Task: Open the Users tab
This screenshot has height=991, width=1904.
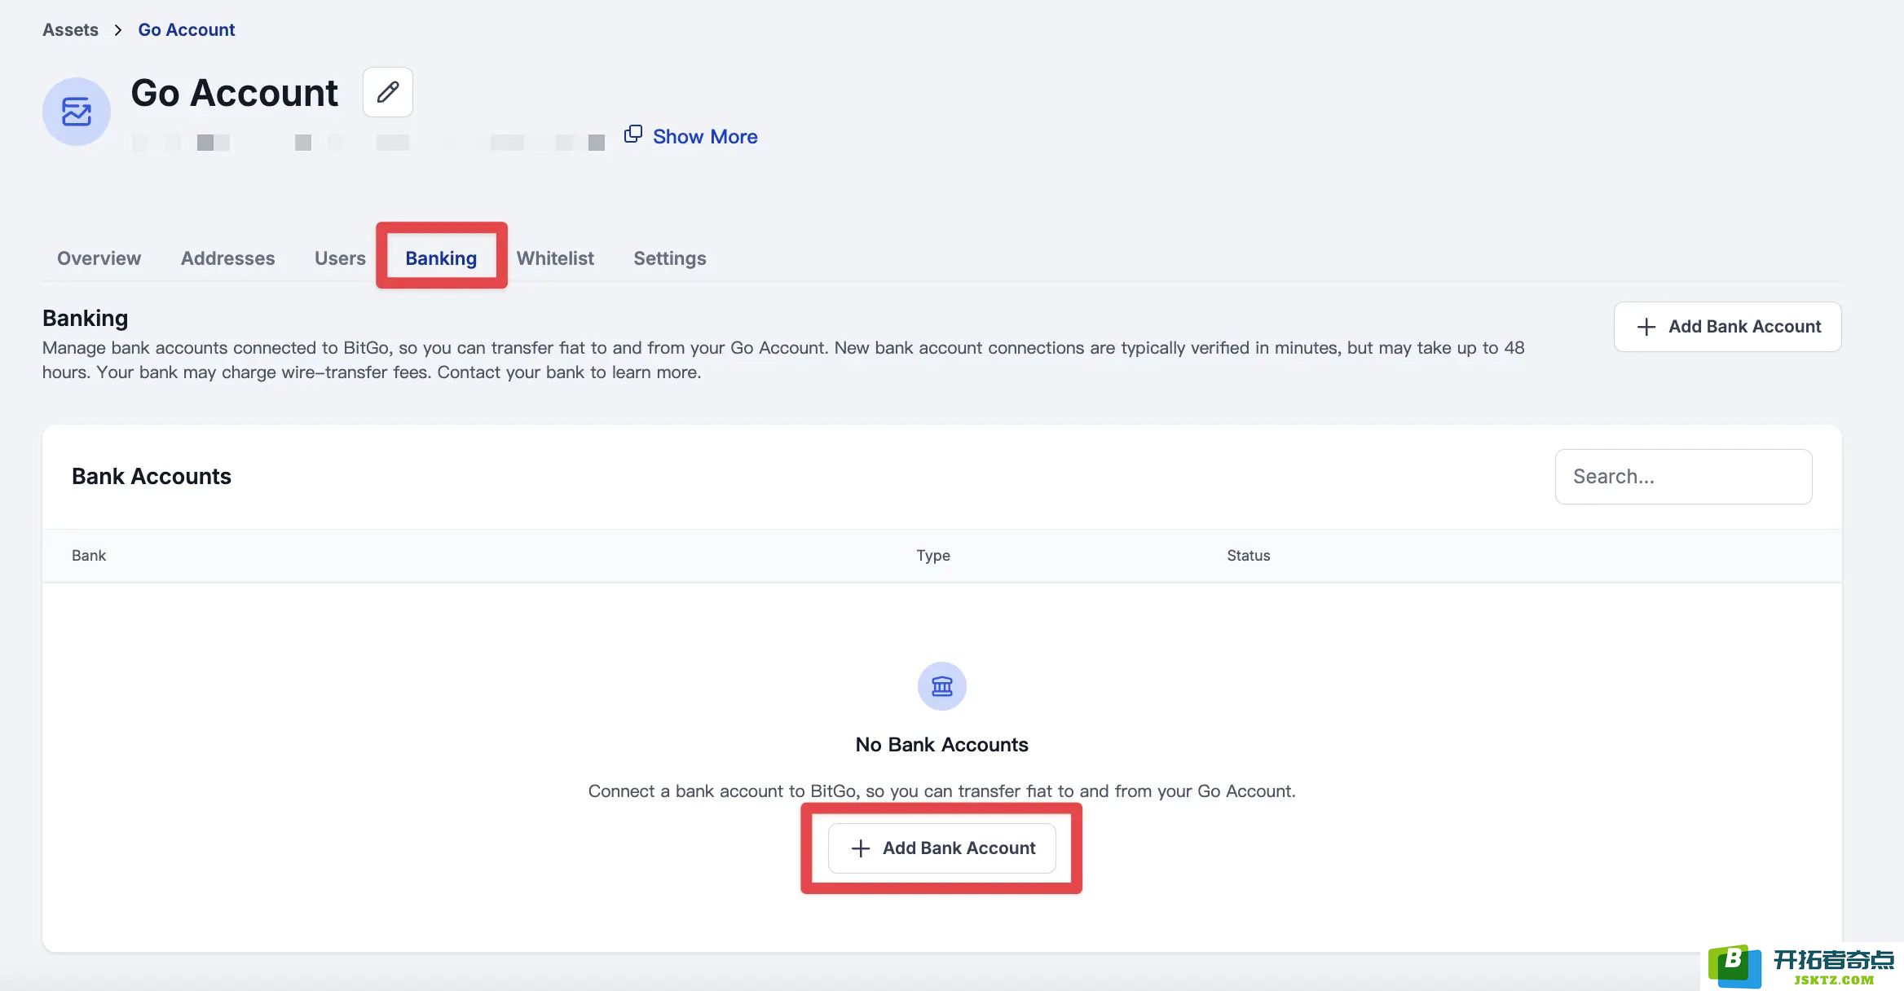Action: 340,258
